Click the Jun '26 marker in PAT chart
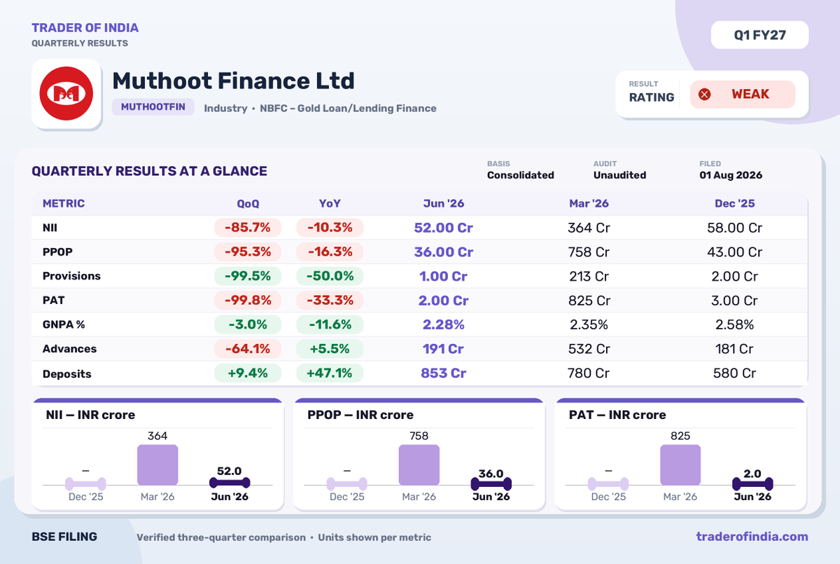Screen dimensions: 840x564 coord(752,483)
